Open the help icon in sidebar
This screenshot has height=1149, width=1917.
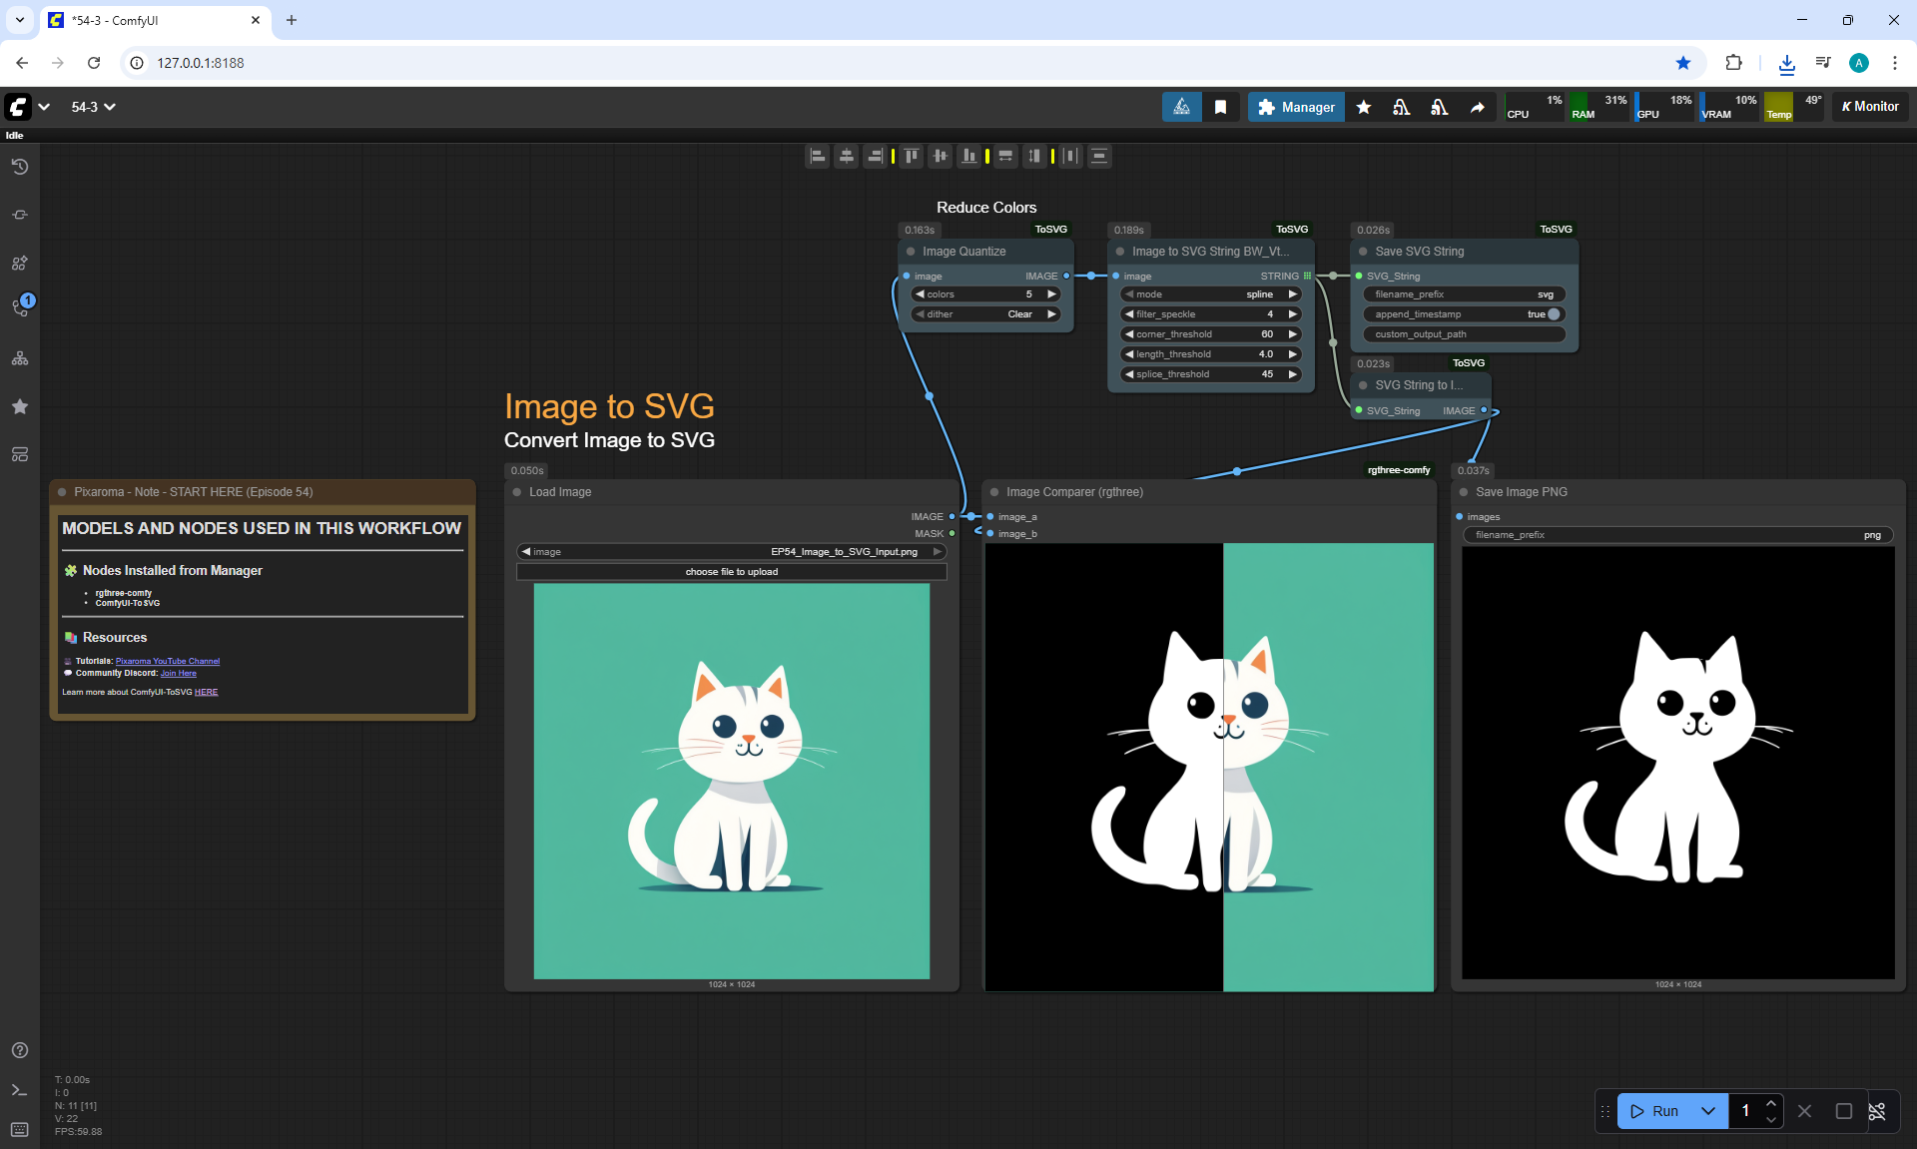pos(20,1050)
